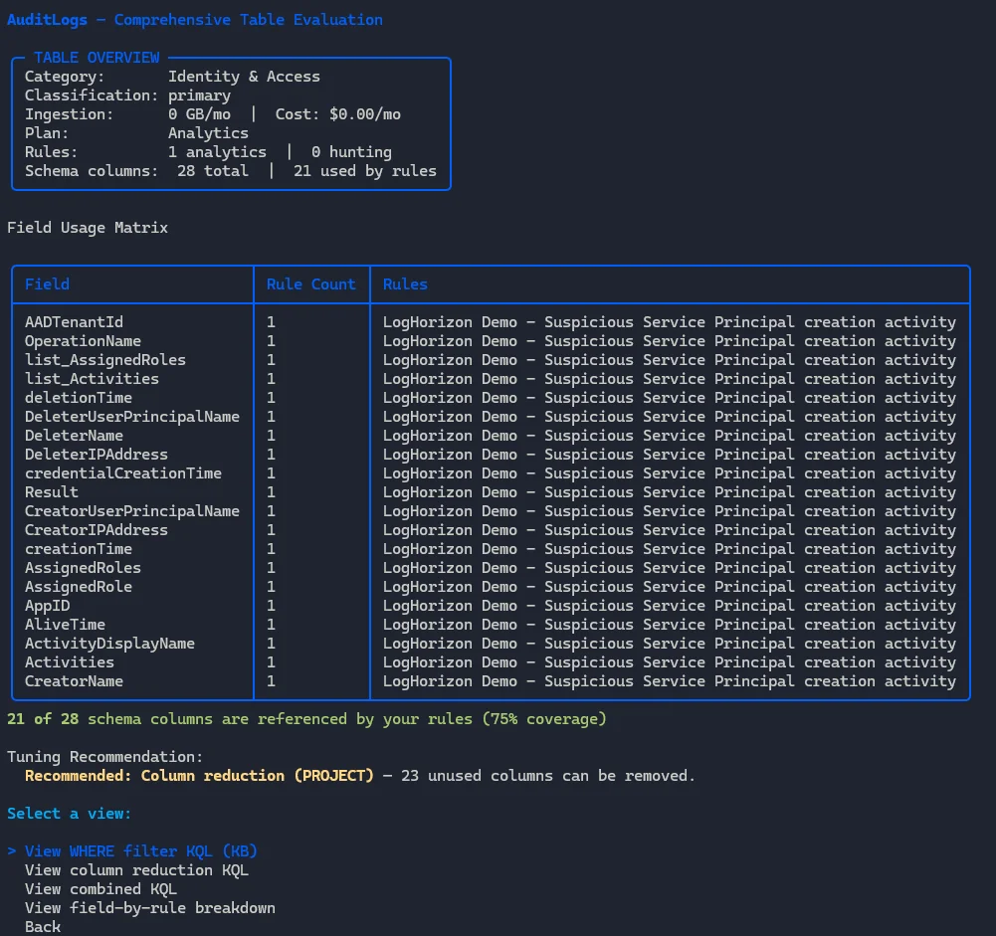Click the CreatorIPAddress field name

click(96, 530)
